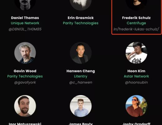Click Hanwen Cheng's profile photo
The height and width of the screenshot is (125, 162).
[81, 53]
